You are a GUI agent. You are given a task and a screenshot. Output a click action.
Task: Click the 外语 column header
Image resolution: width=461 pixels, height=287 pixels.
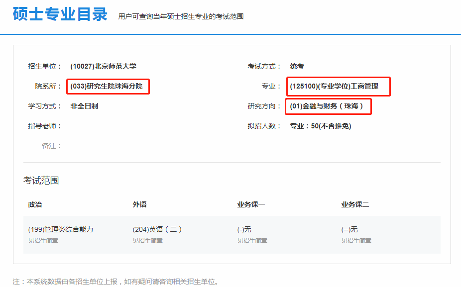[x=139, y=204]
